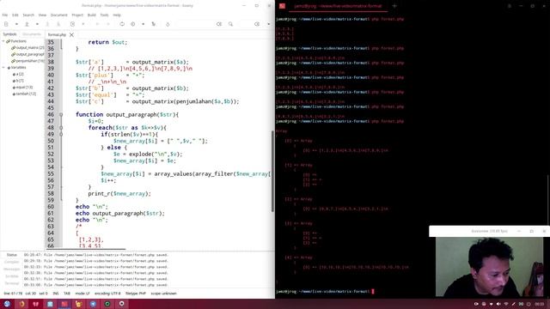Image resolution: width=550 pixels, height=309 pixels.
Task: Open the Color chooser toolbar icon
Action: click(x=168, y=24)
